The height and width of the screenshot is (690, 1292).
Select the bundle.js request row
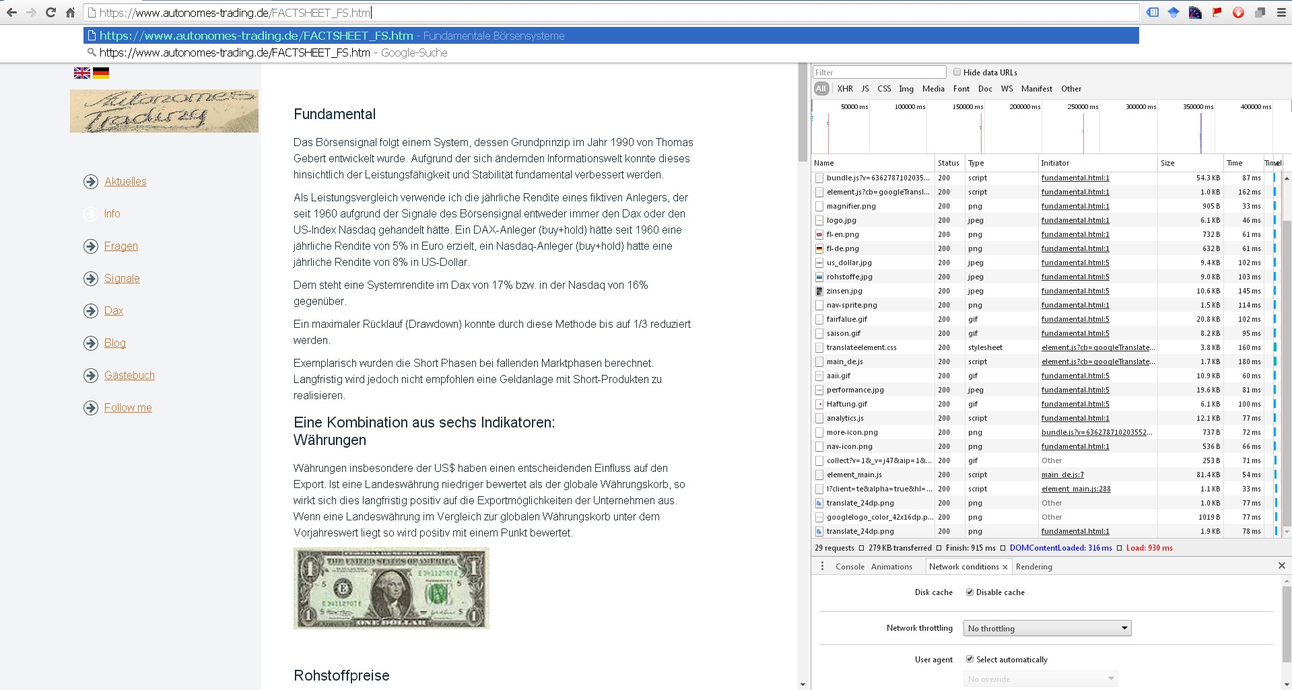pos(1046,178)
